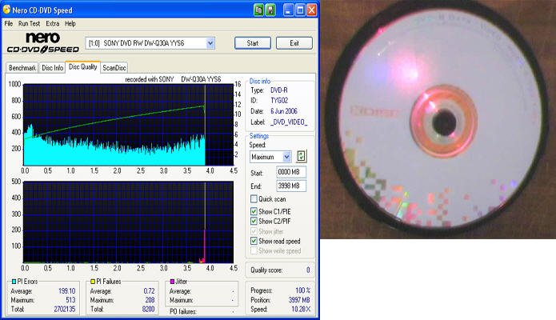Click the Progress value 100 %
This screenshot has height=320, width=556.
click(302, 290)
